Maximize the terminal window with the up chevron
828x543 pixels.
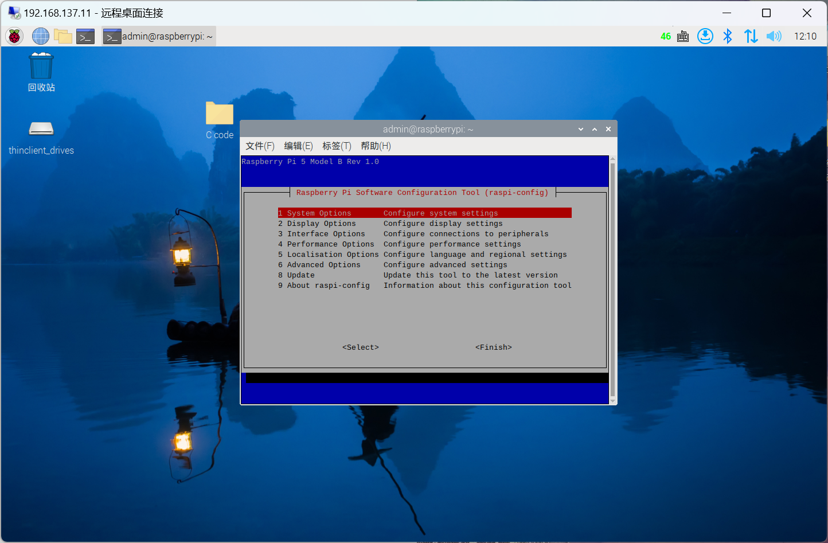point(595,129)
